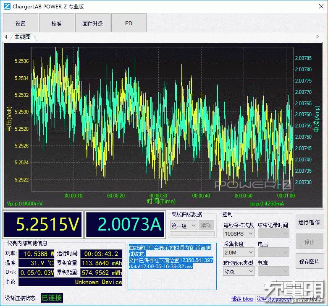328x306 pixels.
Task: Click the 31.9 ℃ temperature value
Action: tap(37, 263)
